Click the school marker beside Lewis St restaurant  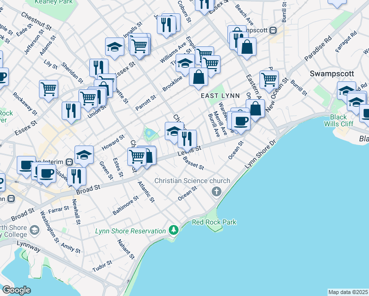tap(173, 132)
